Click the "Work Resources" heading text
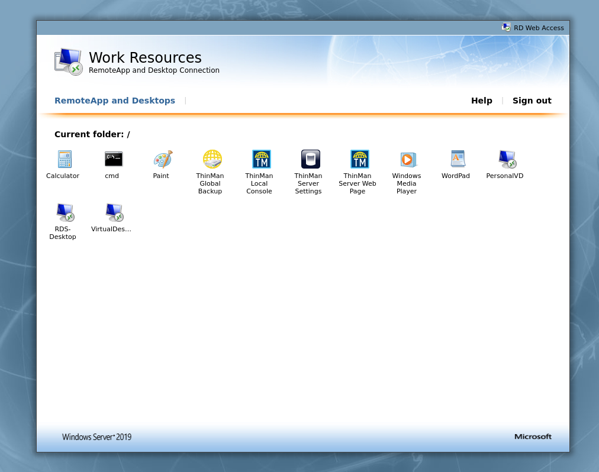The image size is (599, 472). pos(145,57)
